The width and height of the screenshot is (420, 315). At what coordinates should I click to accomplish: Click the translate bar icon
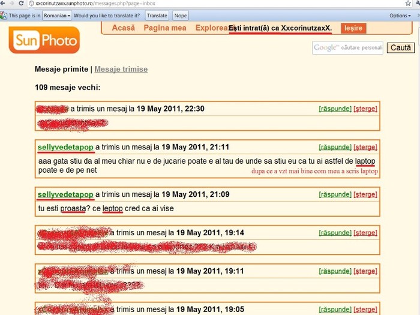pyautogui.click(x=4, y=16)
